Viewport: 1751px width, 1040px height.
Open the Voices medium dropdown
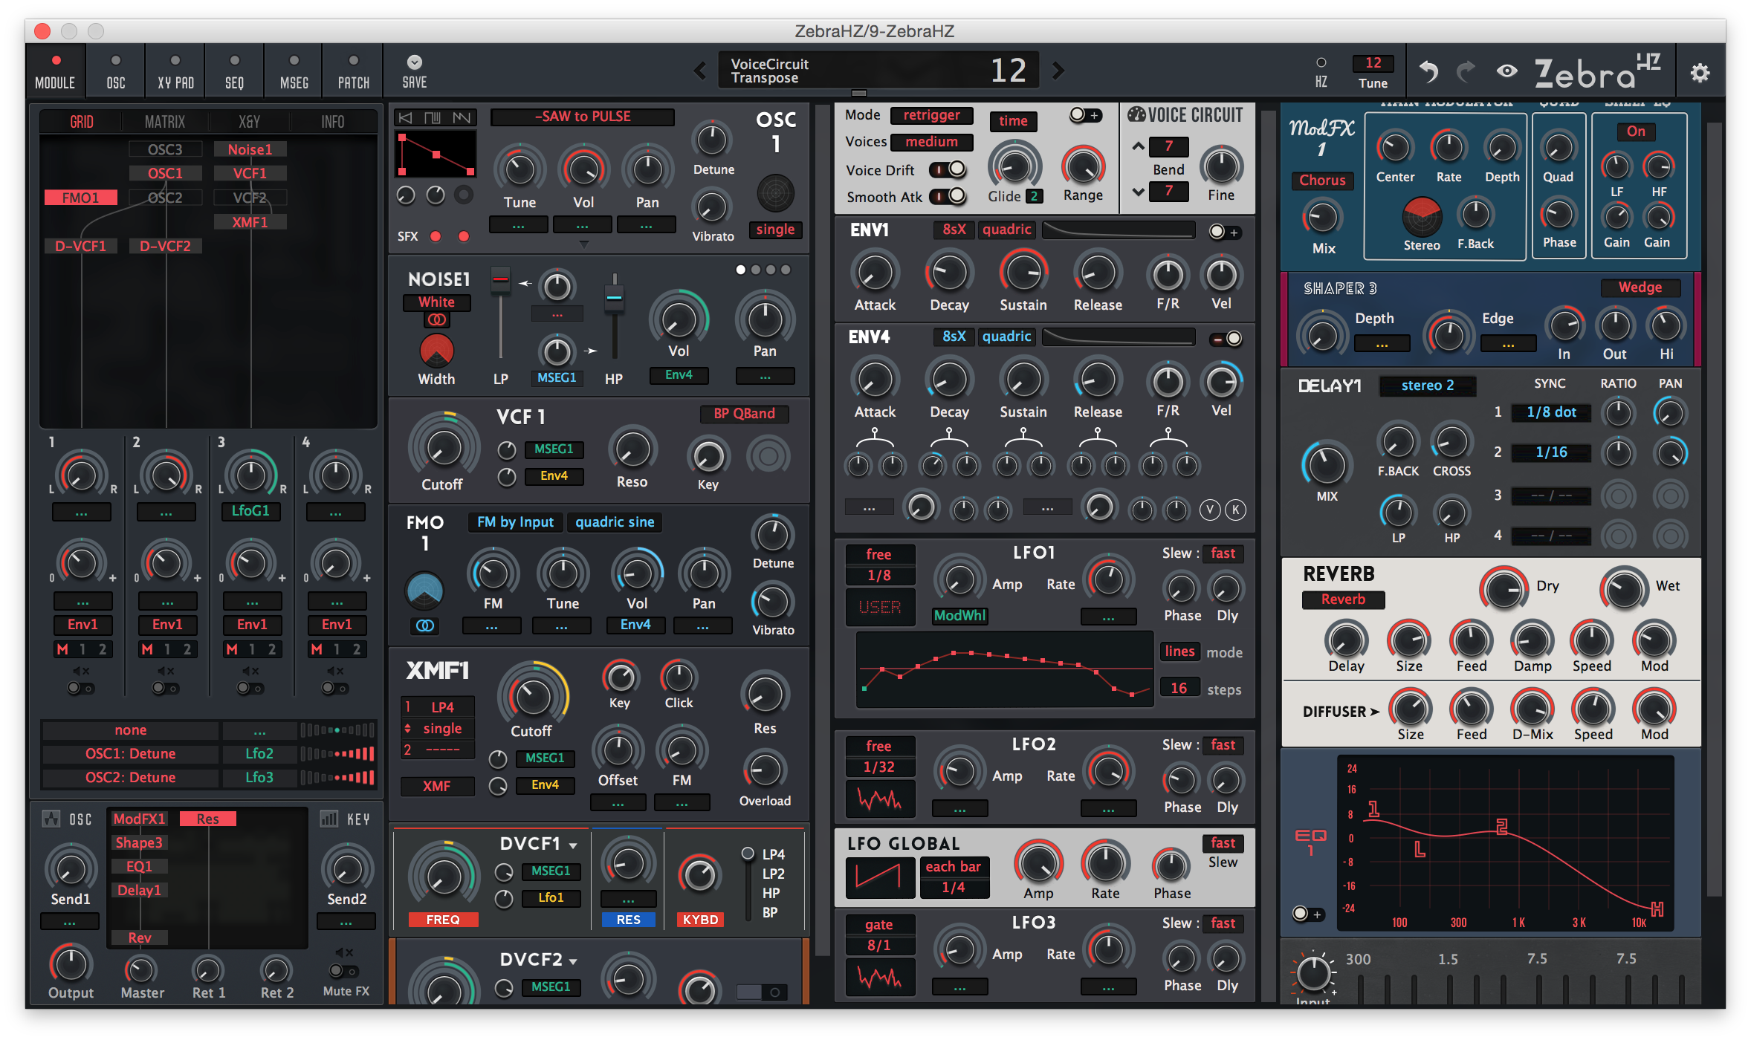931,142
